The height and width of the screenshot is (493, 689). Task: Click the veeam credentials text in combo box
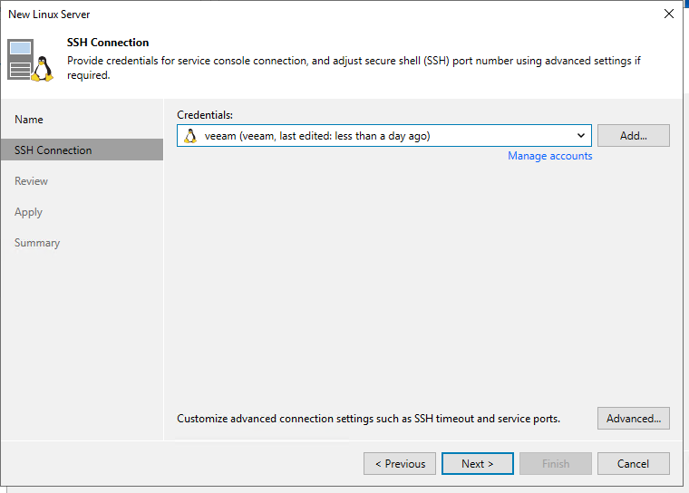(317, 136)
